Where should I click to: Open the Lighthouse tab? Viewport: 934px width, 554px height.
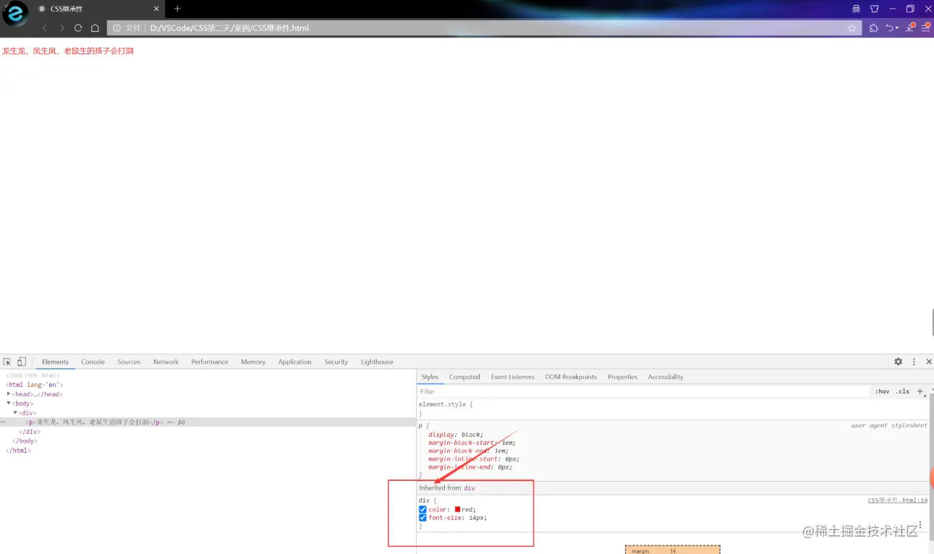pyautogui.click(x=377, y=362)
